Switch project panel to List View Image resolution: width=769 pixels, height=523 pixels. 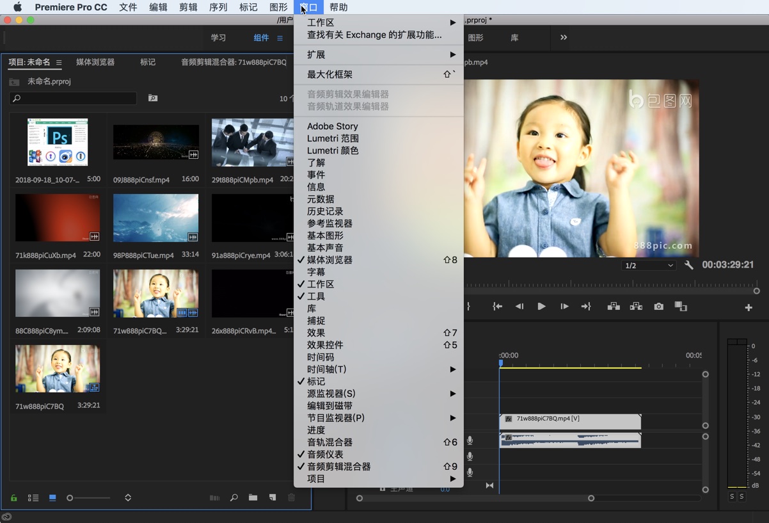click(33, 497)
